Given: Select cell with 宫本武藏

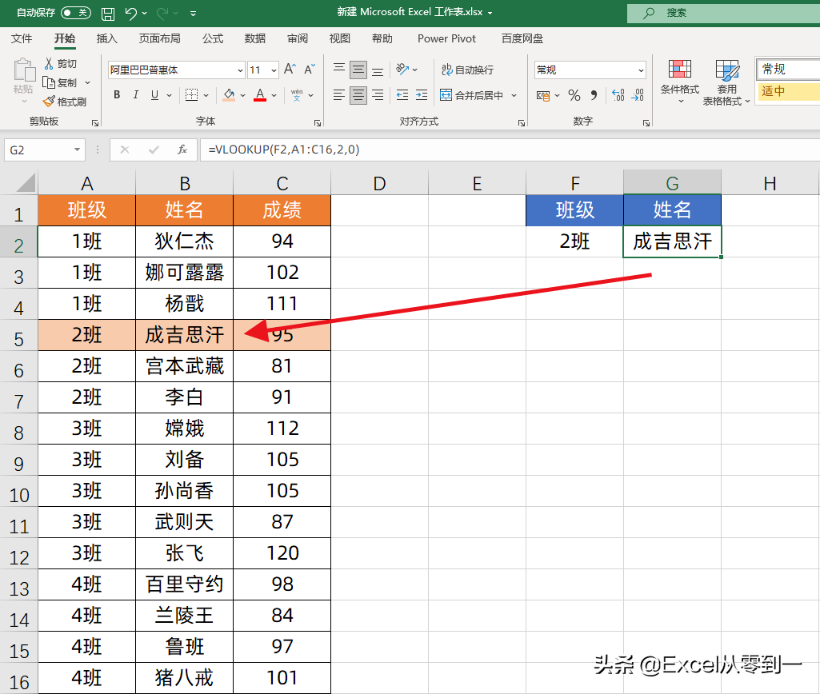Looking at the screenshot, I should click(185, 366).
